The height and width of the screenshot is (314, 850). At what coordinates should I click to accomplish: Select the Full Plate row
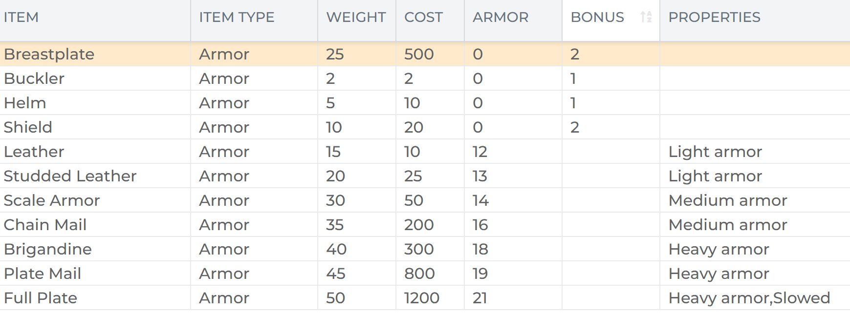pyautogui.click(x=425, y=297)
